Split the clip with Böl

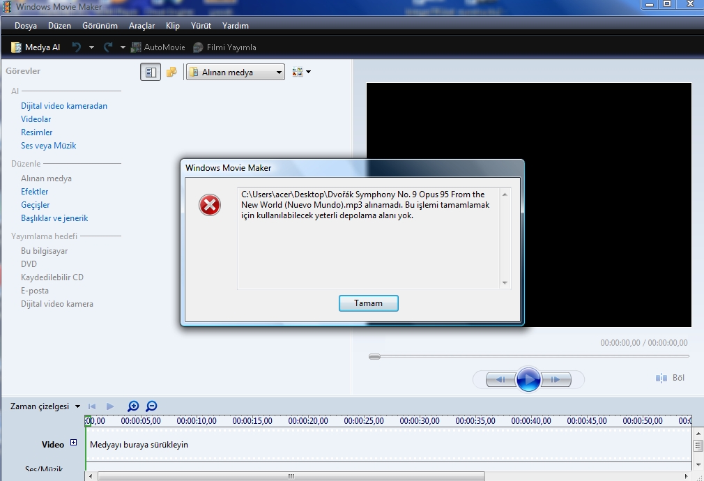pyautogui.click(x=670, y=378)
